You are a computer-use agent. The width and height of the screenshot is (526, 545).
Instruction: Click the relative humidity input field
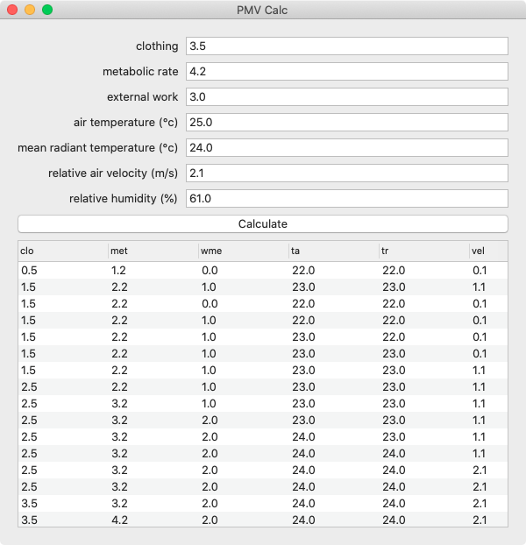(x=347, y=199)
